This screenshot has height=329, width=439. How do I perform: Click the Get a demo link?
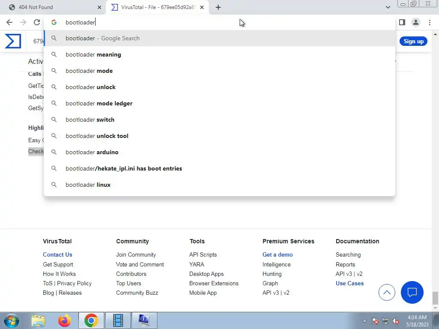coord(277,254)
